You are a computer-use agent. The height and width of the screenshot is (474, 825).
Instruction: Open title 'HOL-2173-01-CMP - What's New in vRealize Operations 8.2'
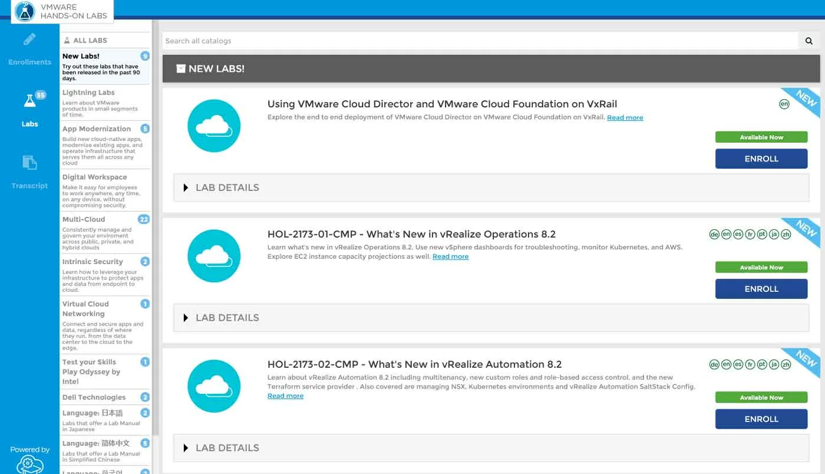(411, 234)
